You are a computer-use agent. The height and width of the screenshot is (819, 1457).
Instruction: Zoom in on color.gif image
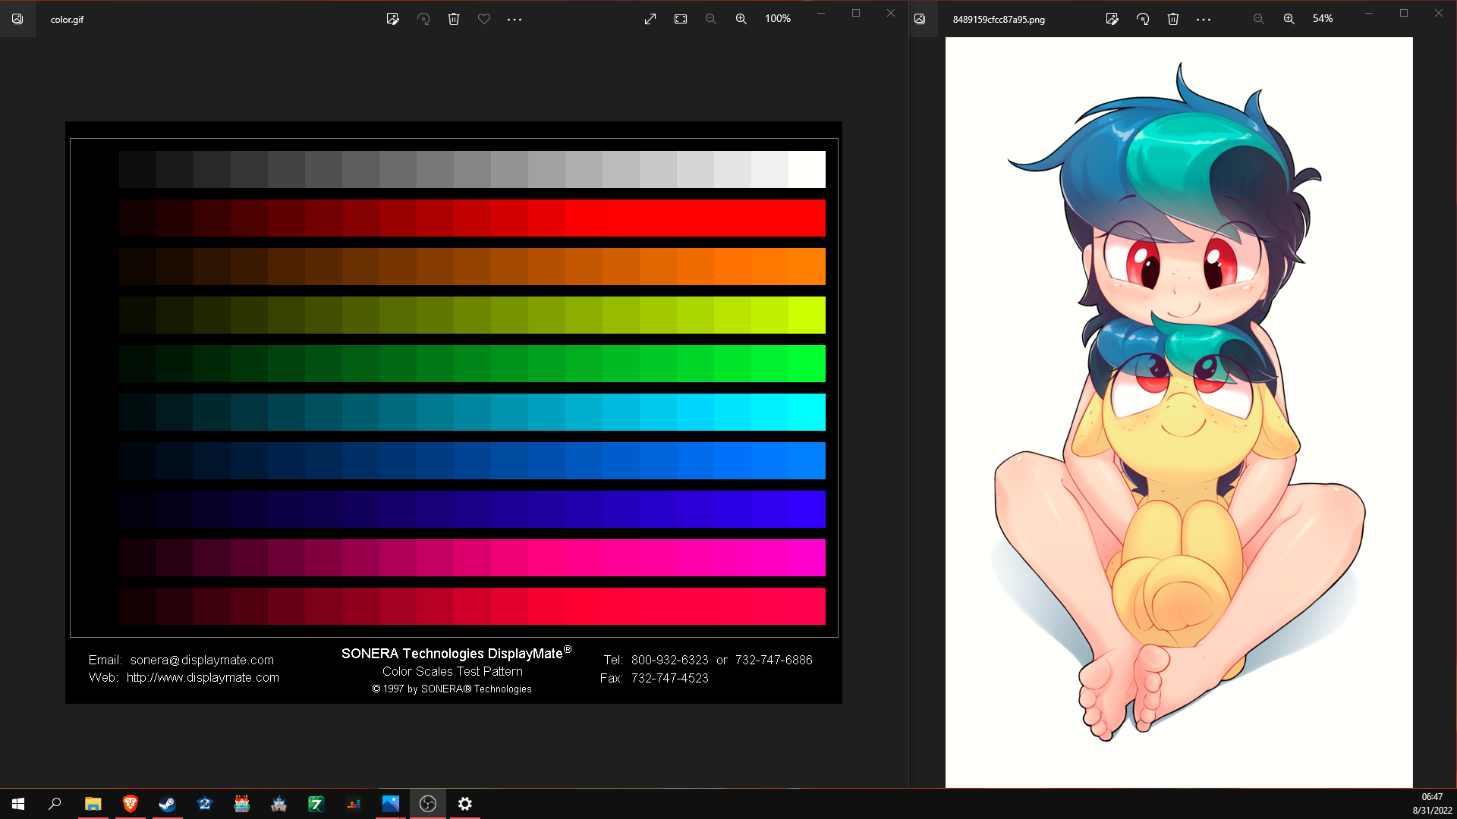coord(741,19)
